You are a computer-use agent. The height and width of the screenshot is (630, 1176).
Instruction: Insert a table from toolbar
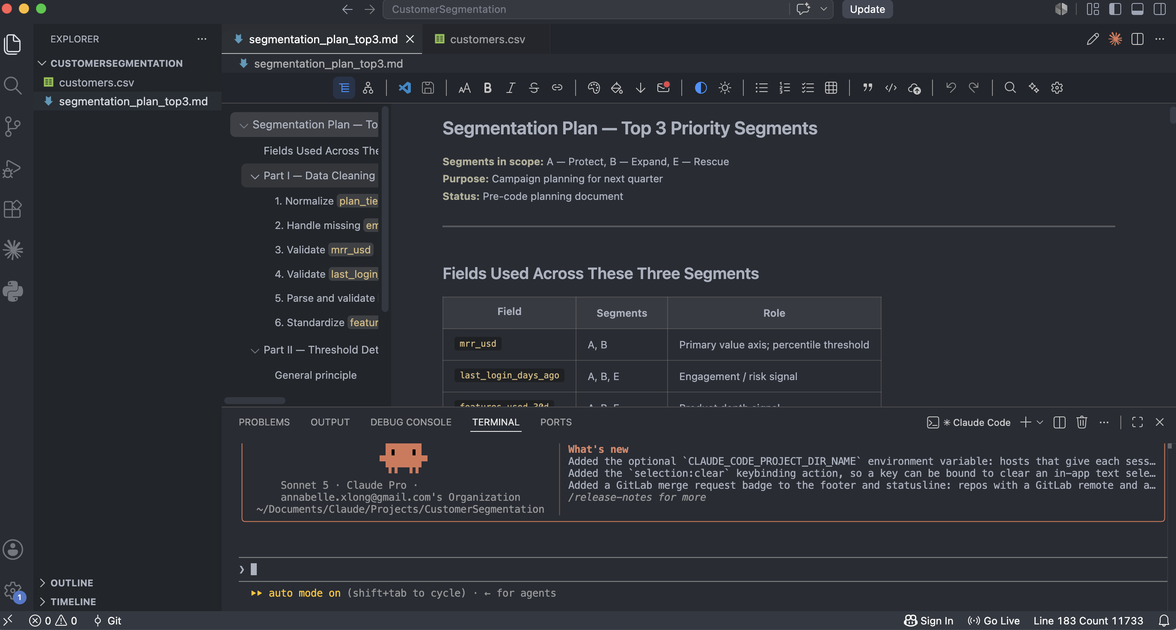[x=832, y=88]
